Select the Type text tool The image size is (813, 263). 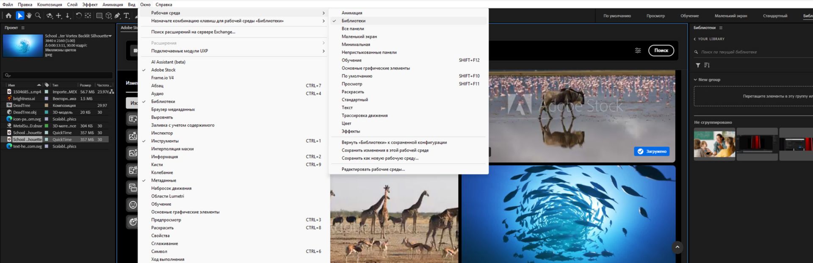(126, 16)
